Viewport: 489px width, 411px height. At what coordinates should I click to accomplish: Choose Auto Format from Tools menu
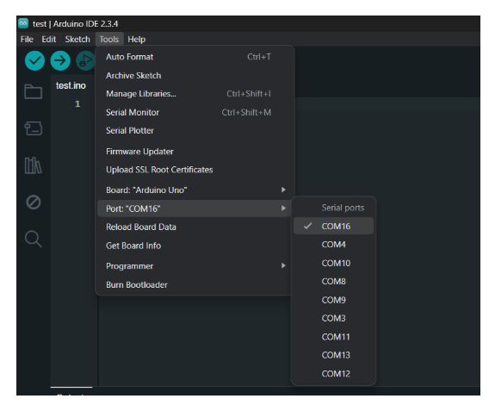(195, 57)
